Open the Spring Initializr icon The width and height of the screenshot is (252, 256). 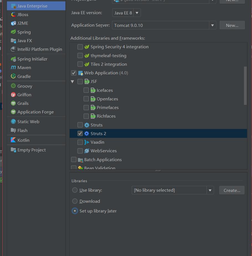13,59
